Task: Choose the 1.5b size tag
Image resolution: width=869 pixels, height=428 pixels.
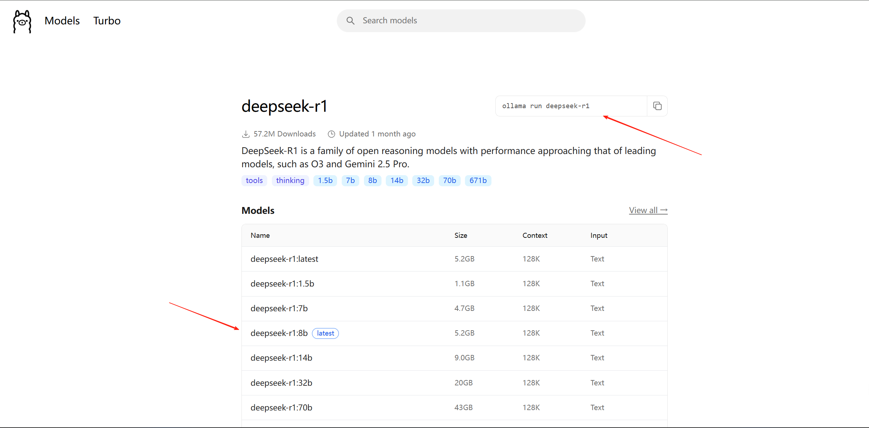Action: [325, 181]
